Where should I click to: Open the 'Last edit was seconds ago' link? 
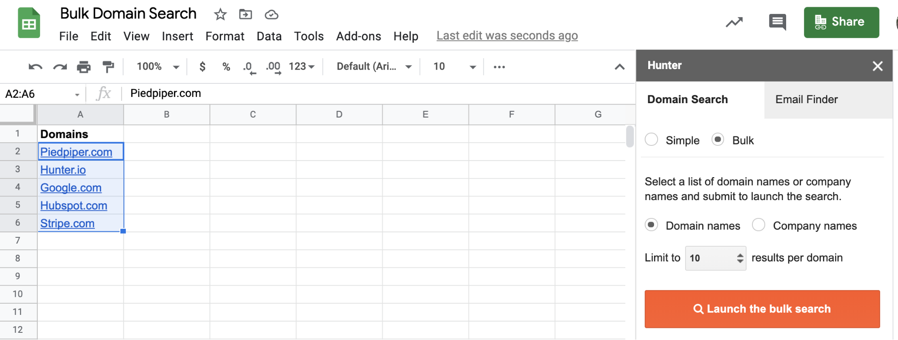click(507, 35)
